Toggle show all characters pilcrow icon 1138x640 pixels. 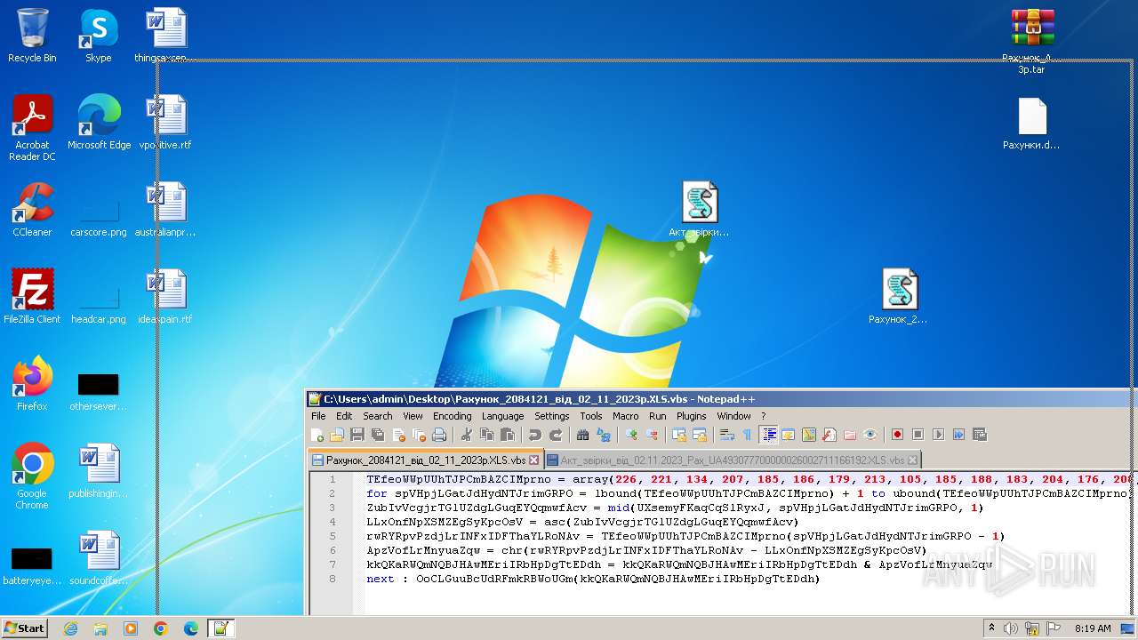[747, 435]
